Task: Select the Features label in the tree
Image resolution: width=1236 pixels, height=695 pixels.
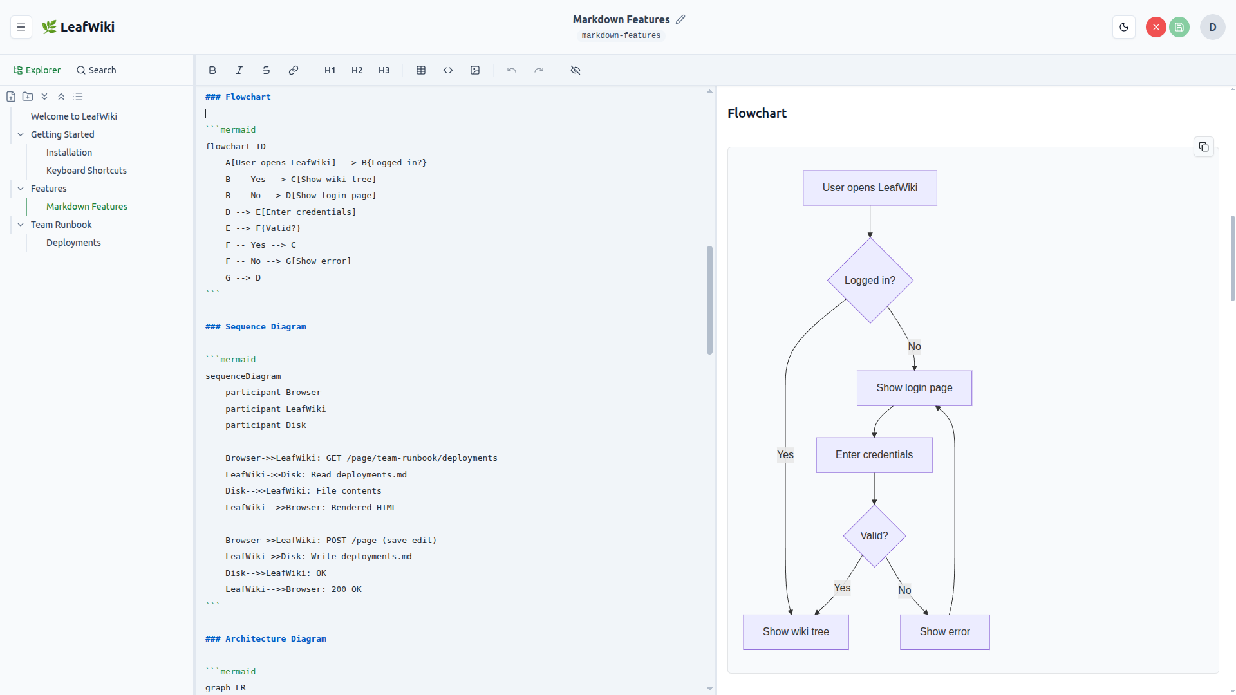Action: point(49,189)
